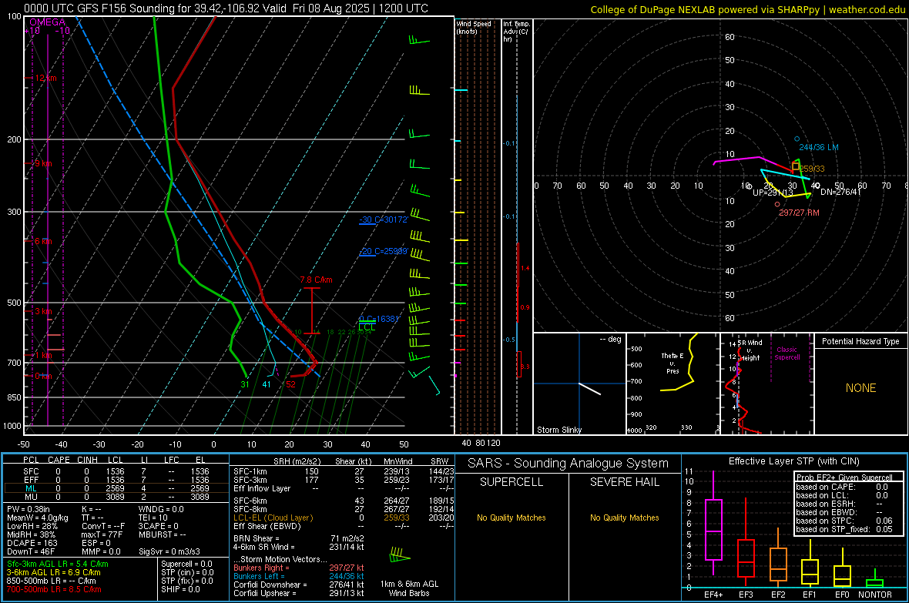Click the 'SFC-6km' shear row label
Viewport: 909px width, 603px height.
250,501
